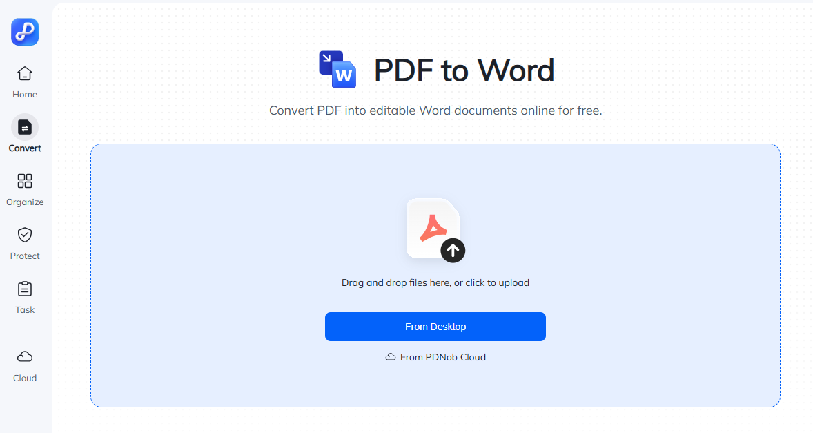Click the PDF to Word header icon
The image size is (813, 433).
pos(337,69)
